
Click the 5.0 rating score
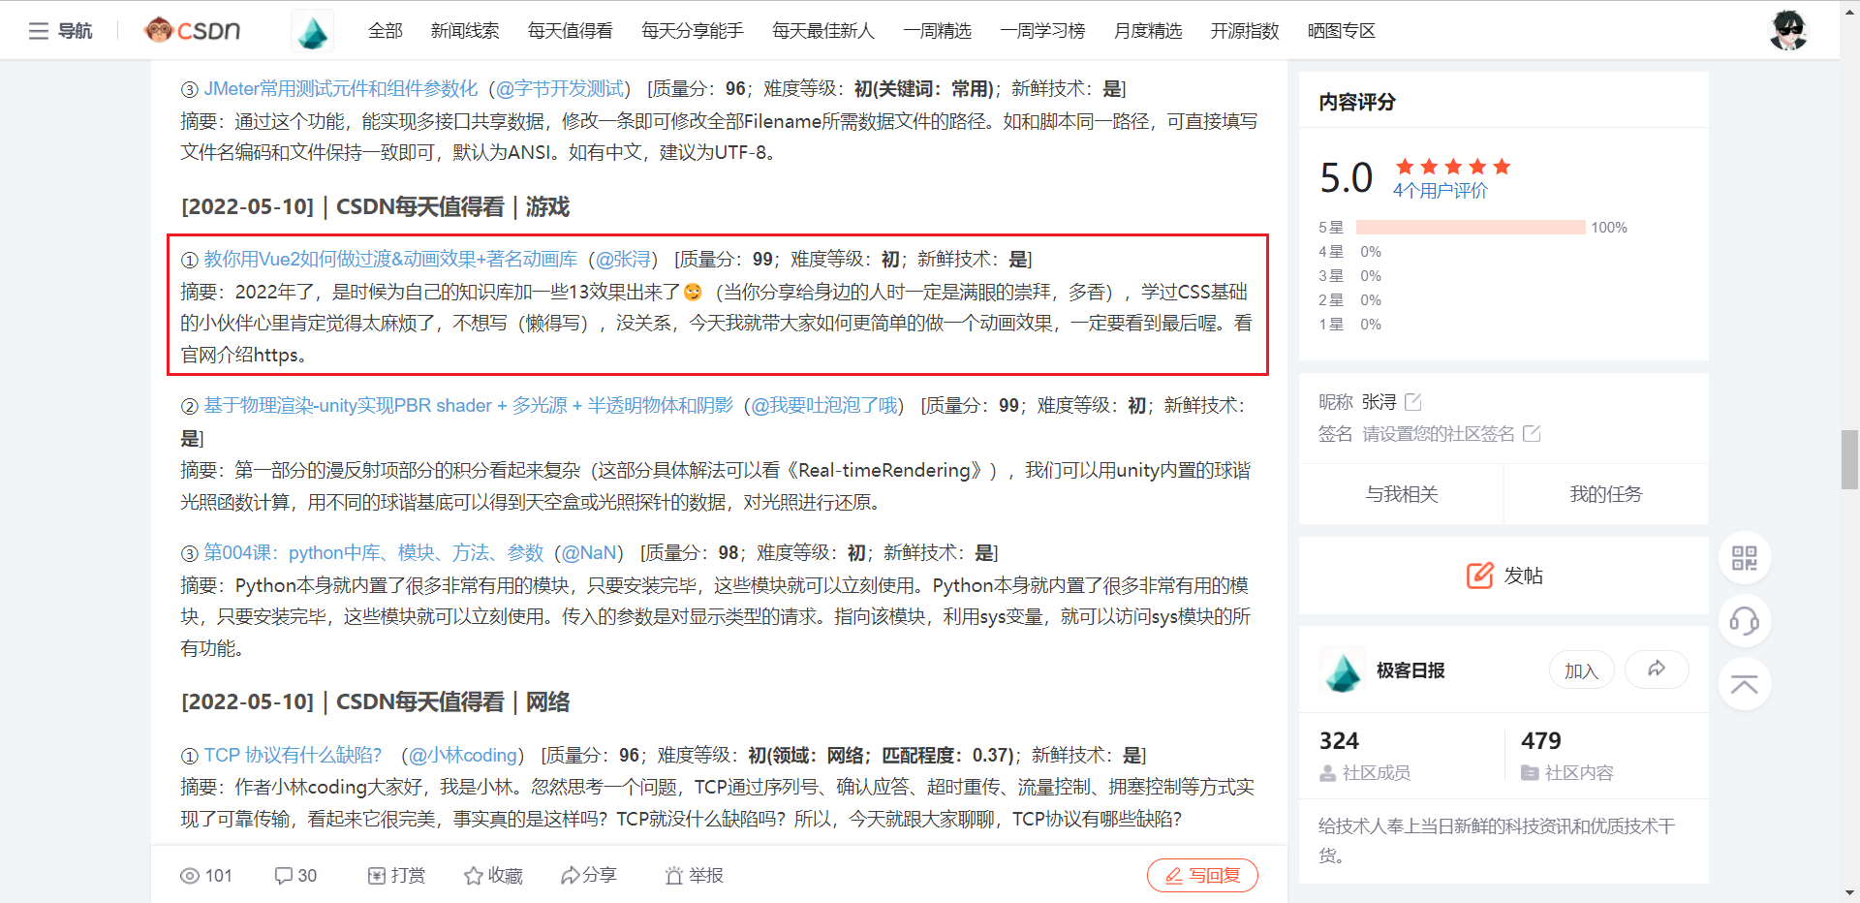tap(1347, 178)
